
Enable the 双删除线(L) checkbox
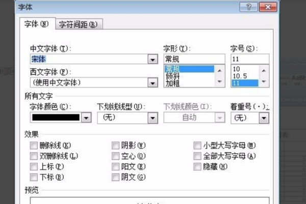click(34, 156)
